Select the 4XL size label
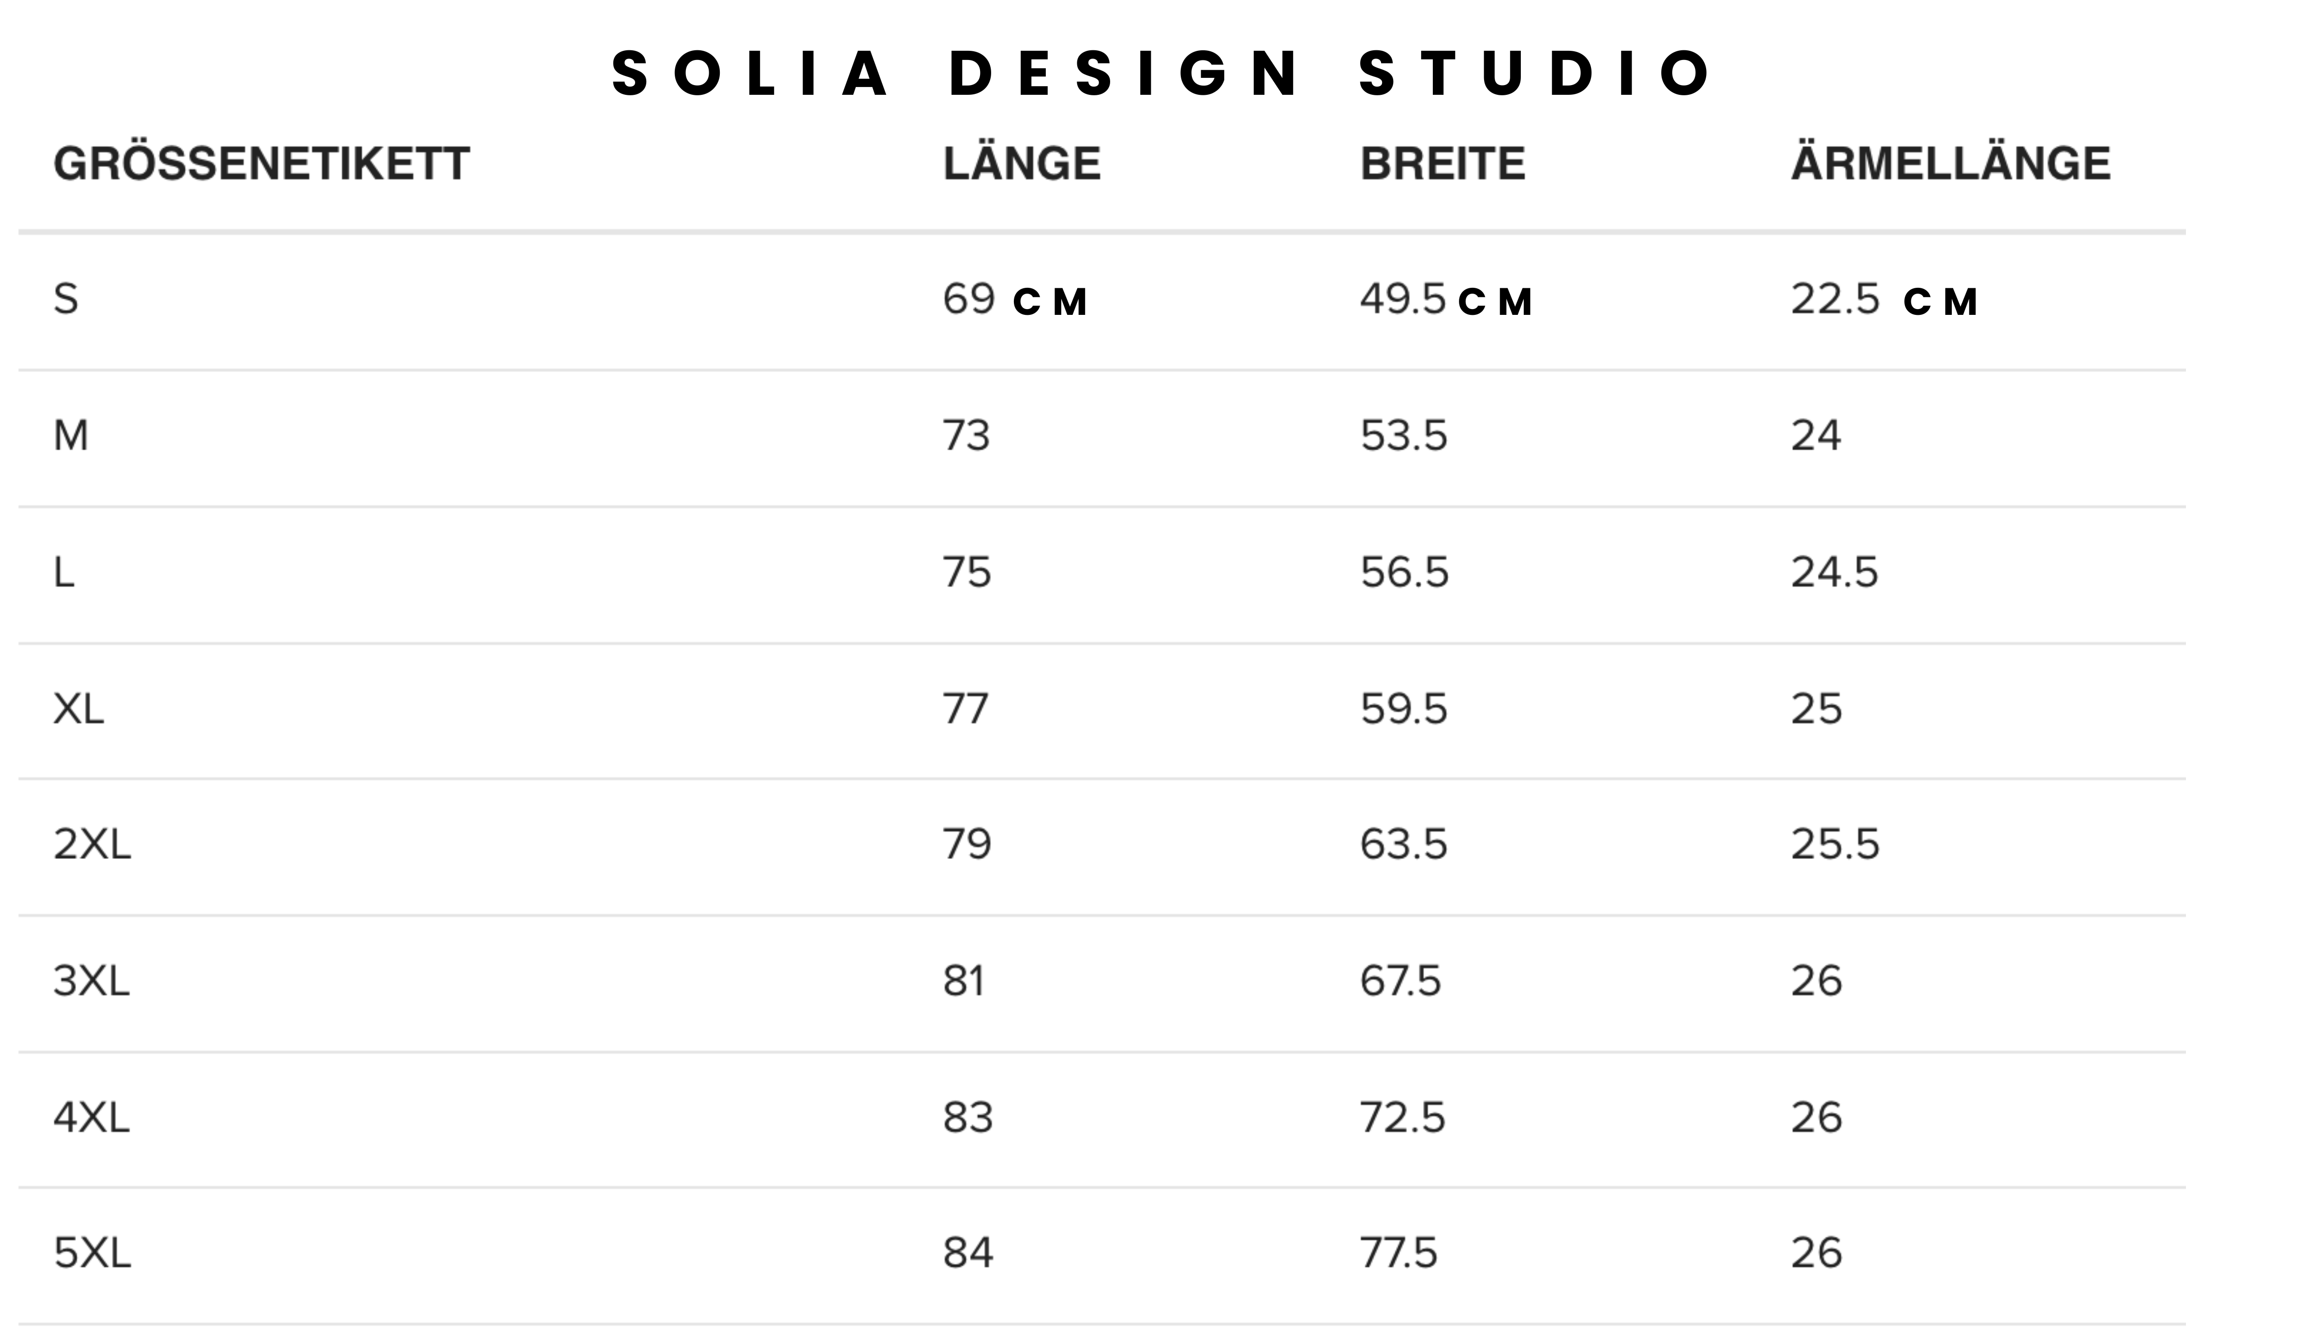The image size is (2319, 1333). pos(91,1118)
